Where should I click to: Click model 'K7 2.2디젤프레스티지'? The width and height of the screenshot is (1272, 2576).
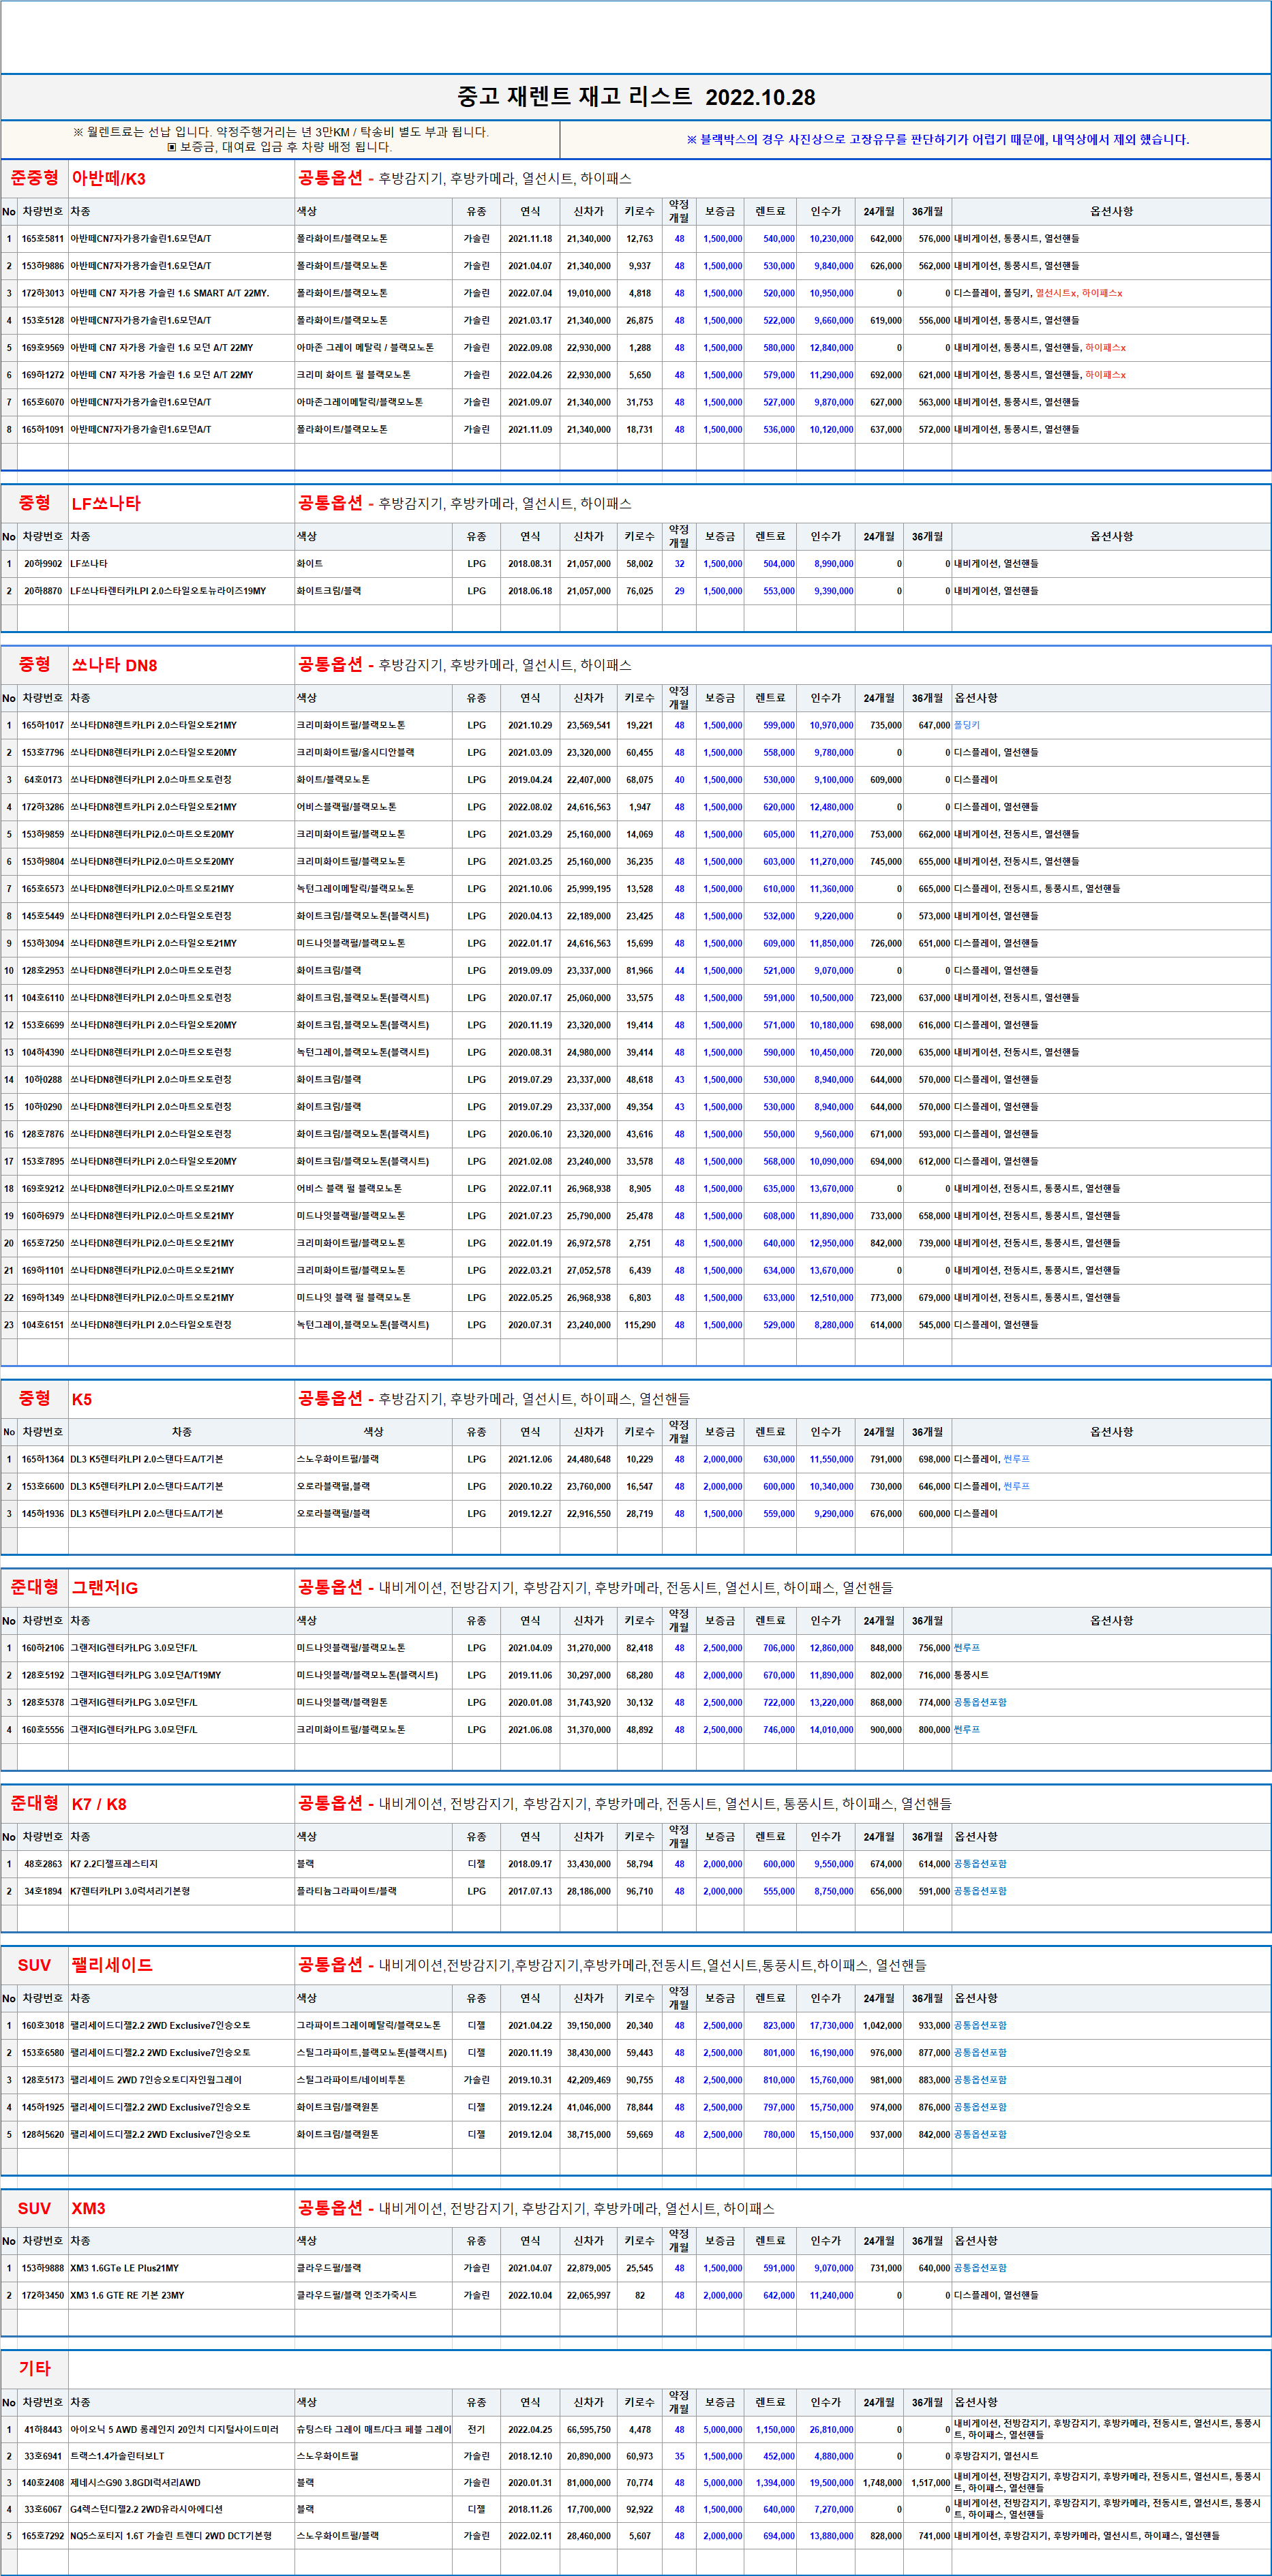(114, 1864)
